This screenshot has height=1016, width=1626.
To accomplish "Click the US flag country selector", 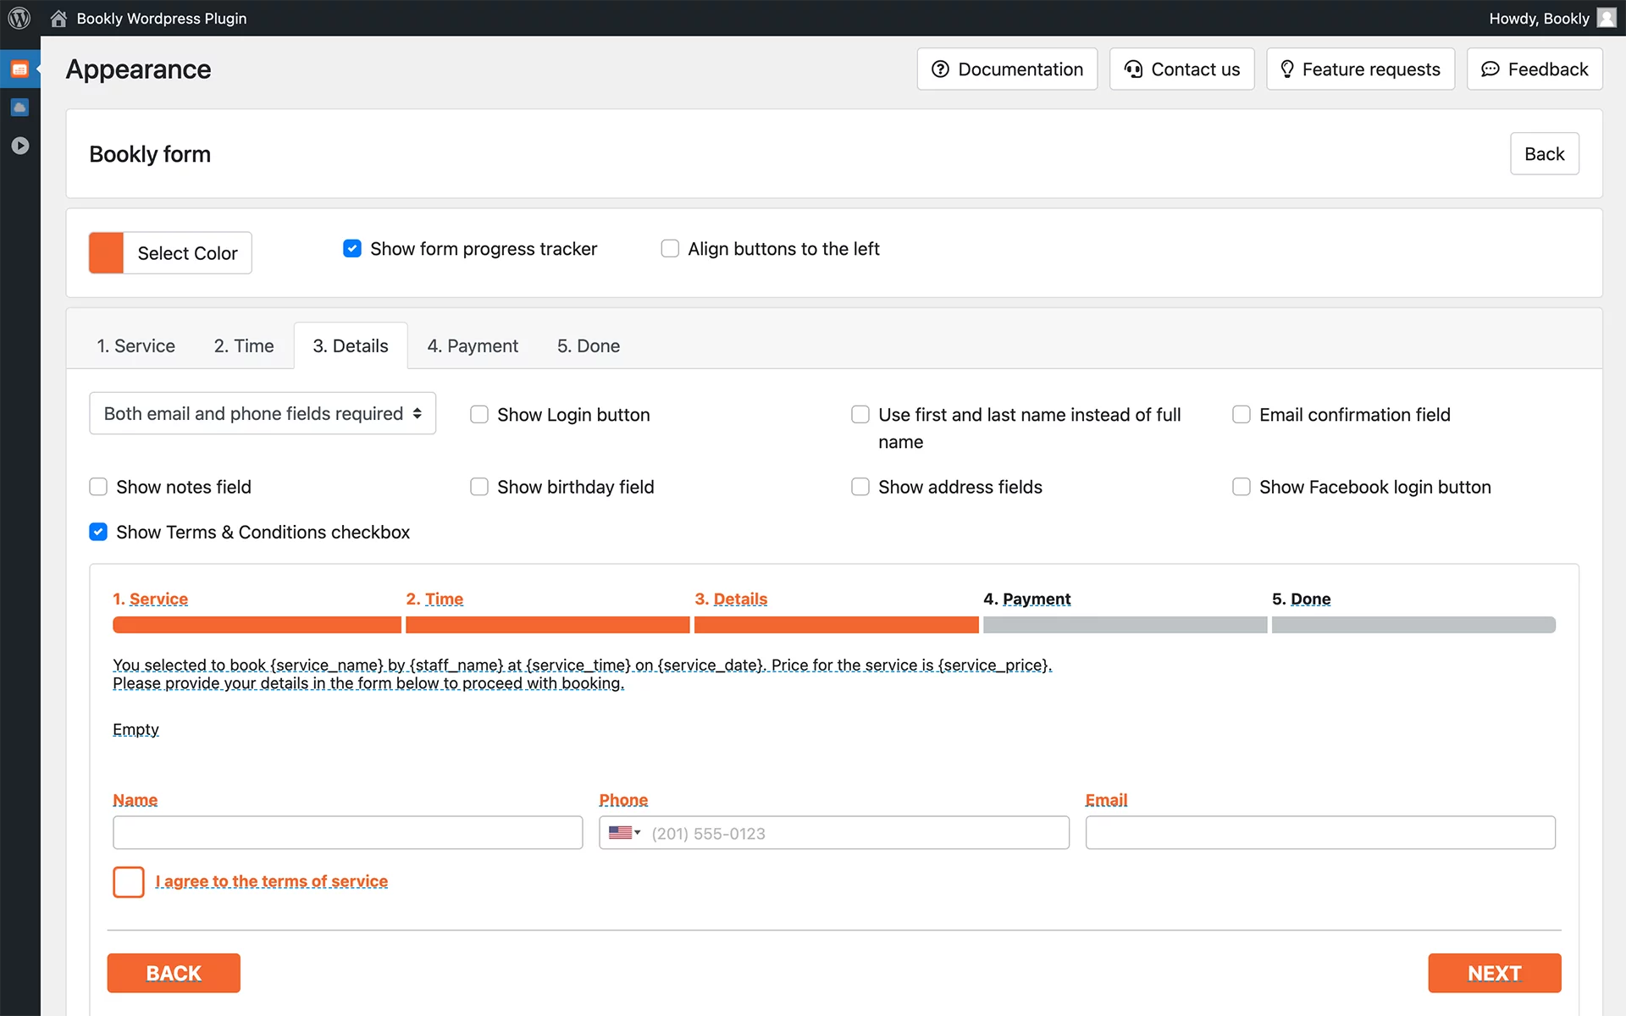I will (x=624, y=833).
